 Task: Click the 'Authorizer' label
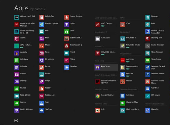pos(130,59)
